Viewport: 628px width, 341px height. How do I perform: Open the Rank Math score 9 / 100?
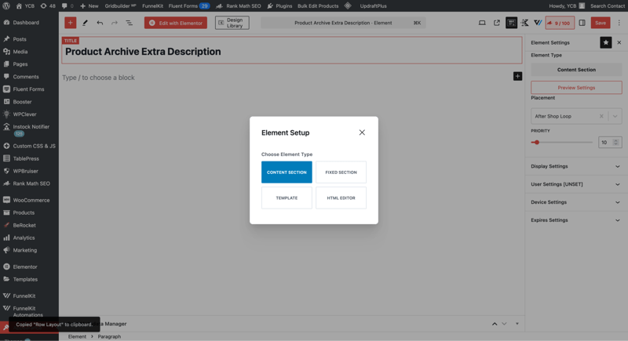tap(560, 23)
